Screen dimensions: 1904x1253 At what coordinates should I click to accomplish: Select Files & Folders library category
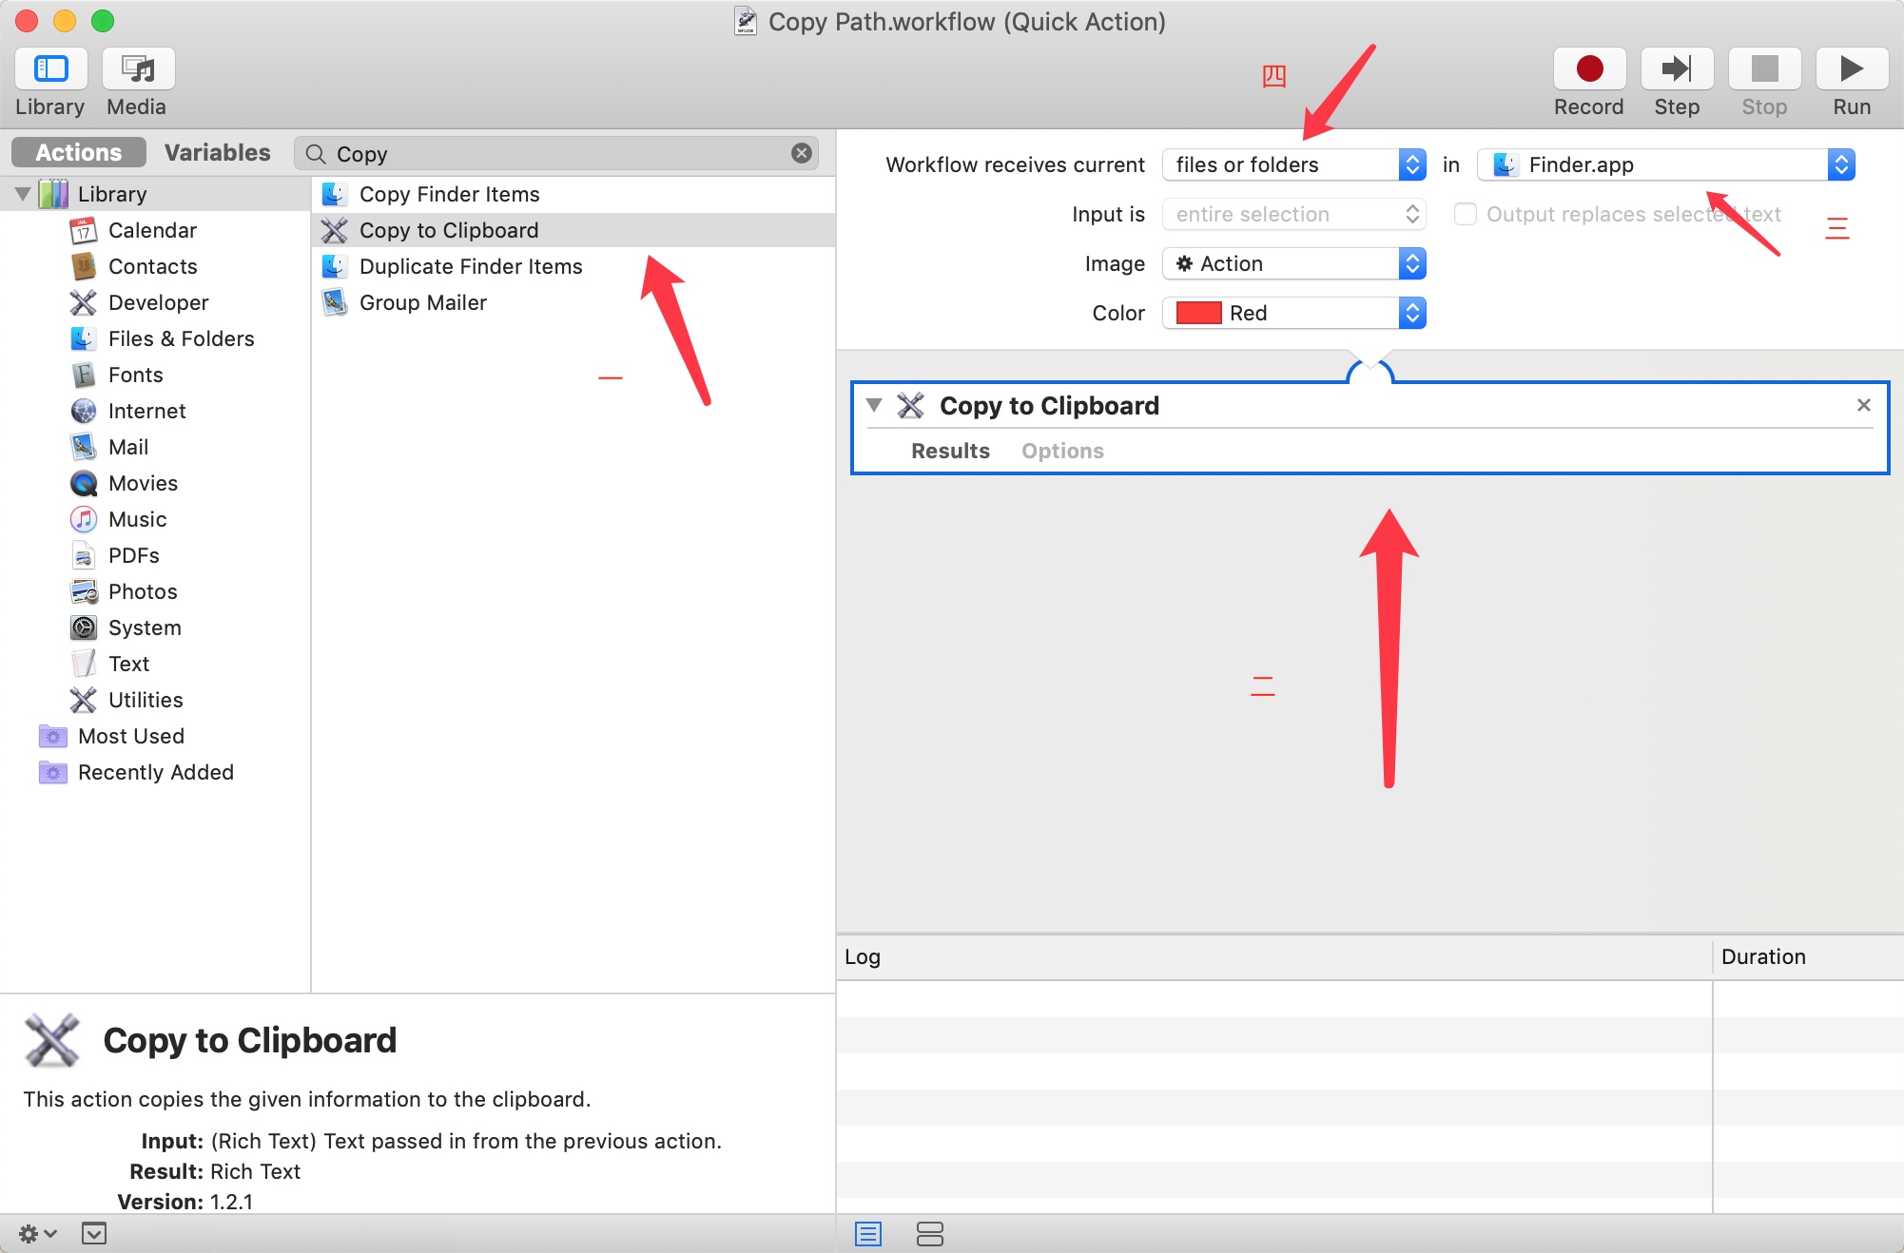tap(181, 338)
